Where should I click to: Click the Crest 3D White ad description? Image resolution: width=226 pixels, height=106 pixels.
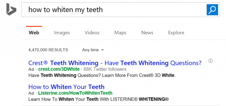pyautogui.click(x=102, y=75)
